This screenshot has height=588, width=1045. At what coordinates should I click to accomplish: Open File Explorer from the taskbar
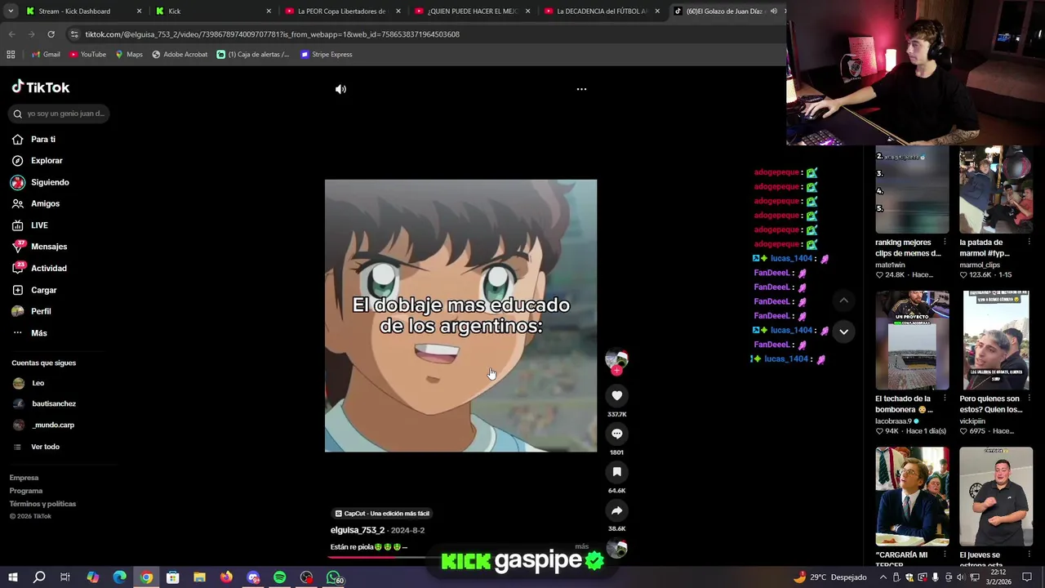pyautogui.click(x=199, y=577)
